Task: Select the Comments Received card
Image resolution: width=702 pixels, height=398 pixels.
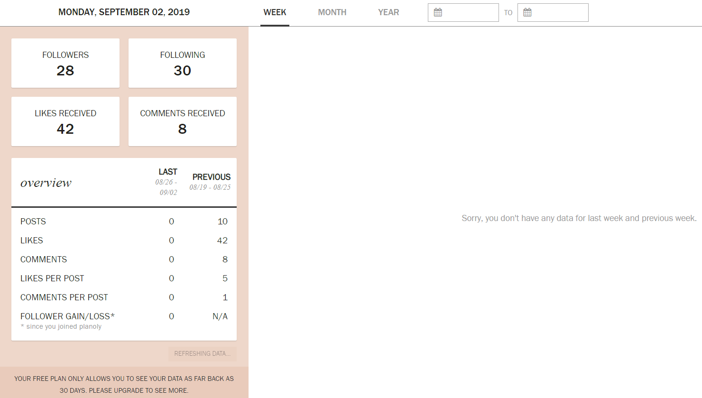Action: (x=183, y=121)
